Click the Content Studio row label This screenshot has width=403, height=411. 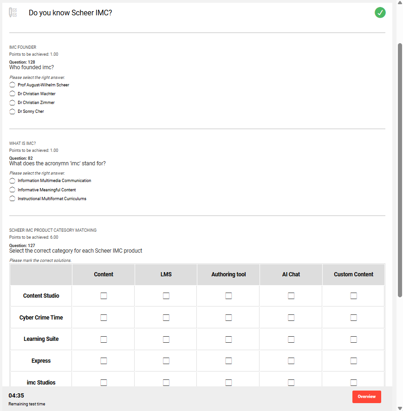pyautogui.click(x=41, y=296)
